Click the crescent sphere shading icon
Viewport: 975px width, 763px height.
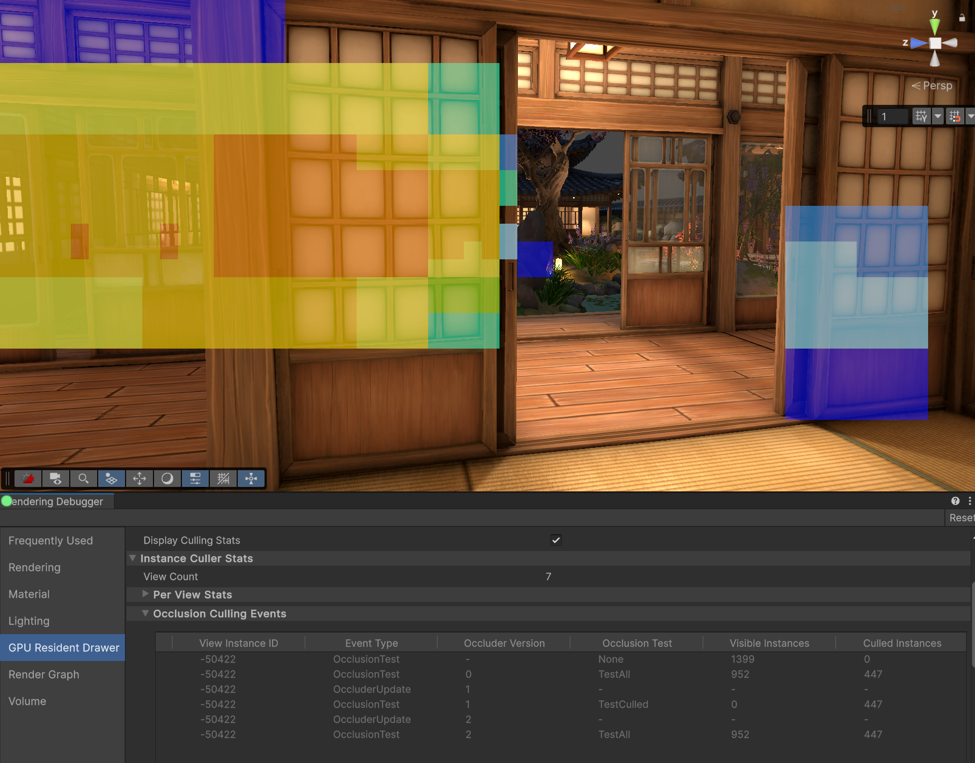167,479
